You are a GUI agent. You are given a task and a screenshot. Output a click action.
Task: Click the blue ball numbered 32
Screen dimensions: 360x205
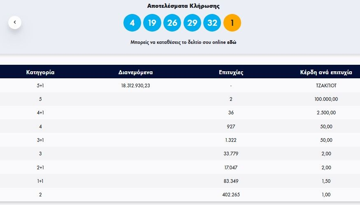tap(212, 23)
